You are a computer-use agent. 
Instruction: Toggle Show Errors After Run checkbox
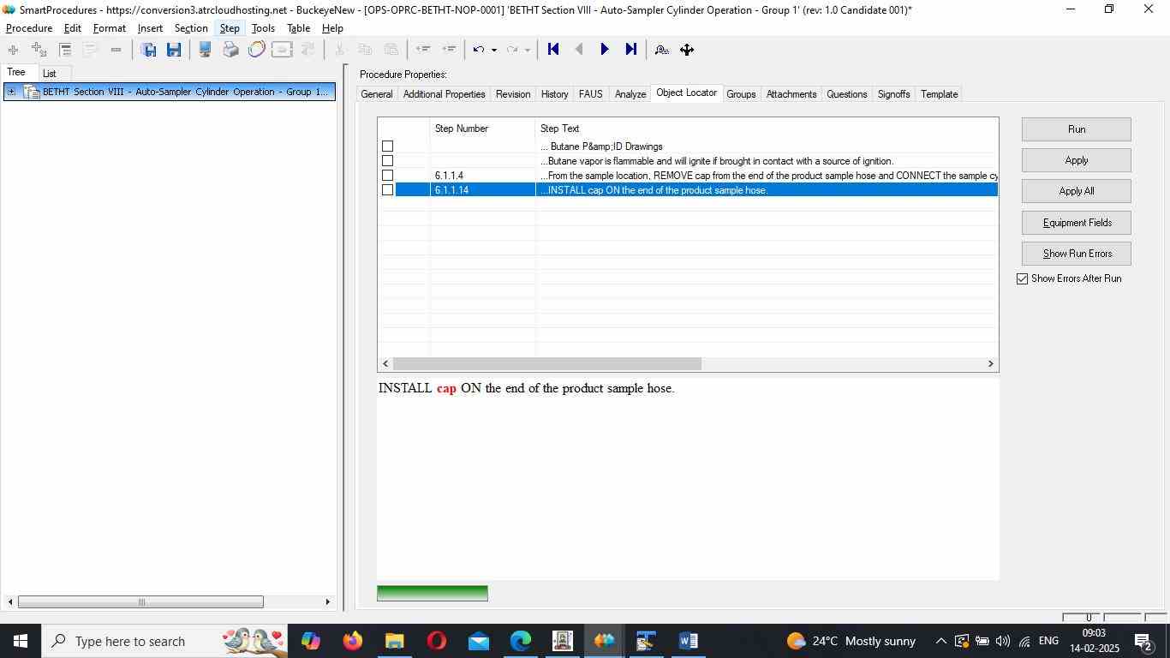coord(1023,279)
